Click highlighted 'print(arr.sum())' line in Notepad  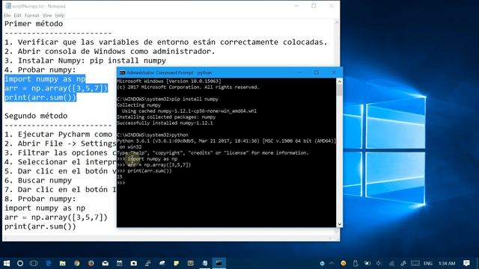40,98
